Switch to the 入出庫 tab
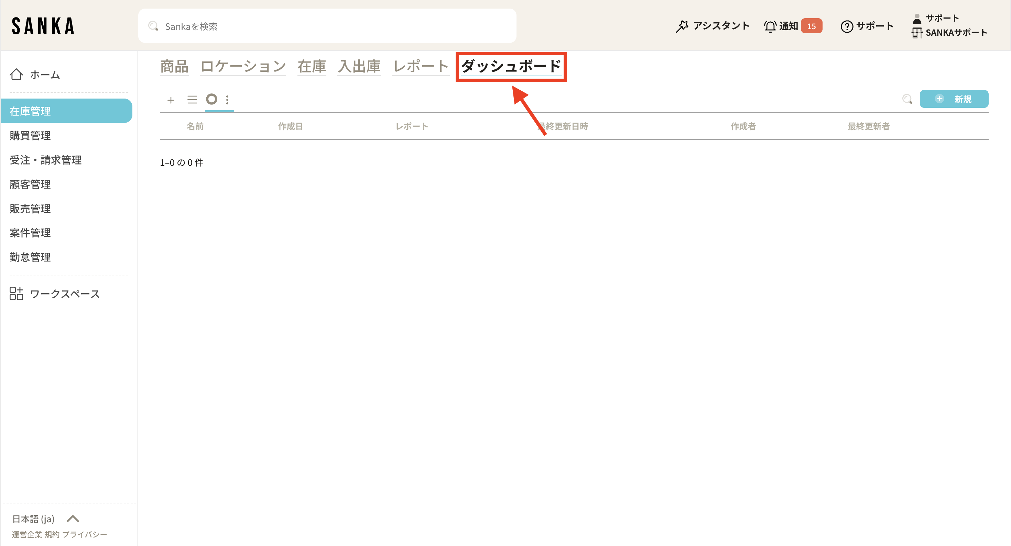 point(359,66)
